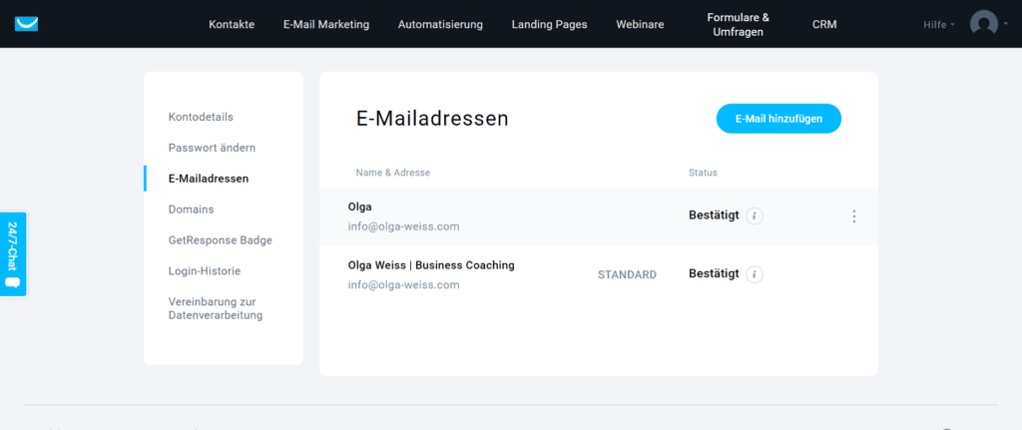1022x430 pixels.
Task: Click the GetResponse envelope logo
Action: pos(27,23)
